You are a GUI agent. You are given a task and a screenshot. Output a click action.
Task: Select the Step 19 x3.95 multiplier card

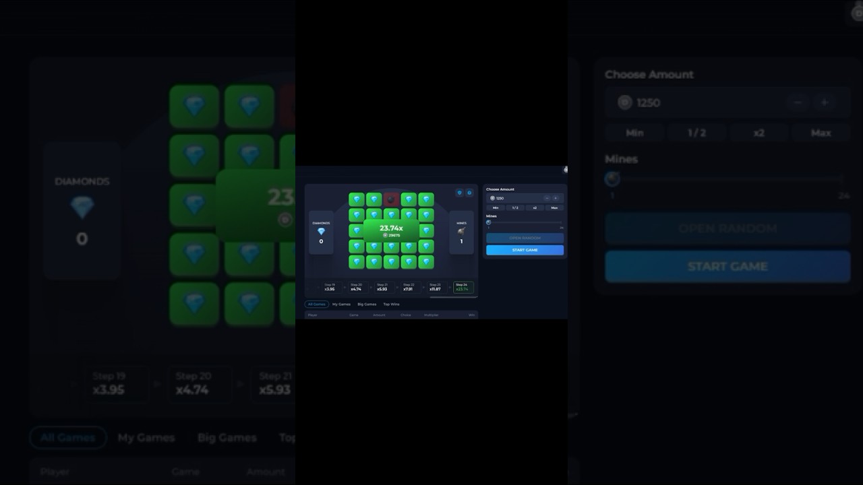tap(333, 287)
